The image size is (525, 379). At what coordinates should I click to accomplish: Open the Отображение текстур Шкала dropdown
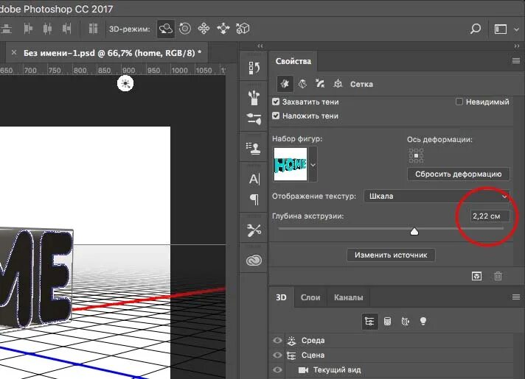point(437,196)
